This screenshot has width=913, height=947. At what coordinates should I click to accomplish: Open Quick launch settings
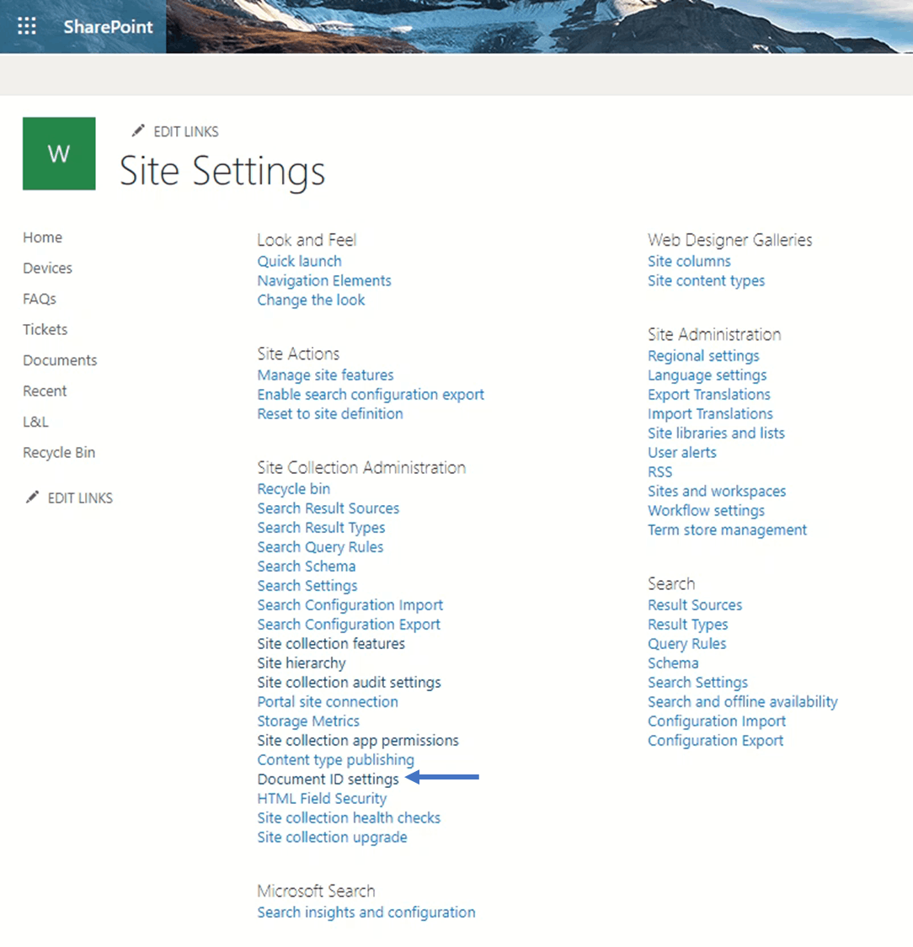pyautogui.click(x=299, y=261)
